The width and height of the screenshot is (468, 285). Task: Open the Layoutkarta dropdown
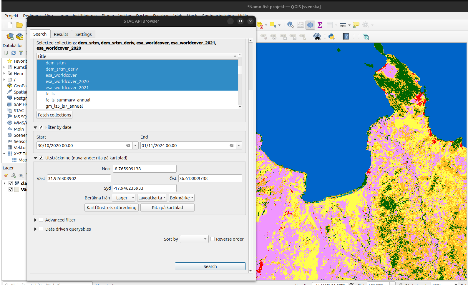coord(152,198)
